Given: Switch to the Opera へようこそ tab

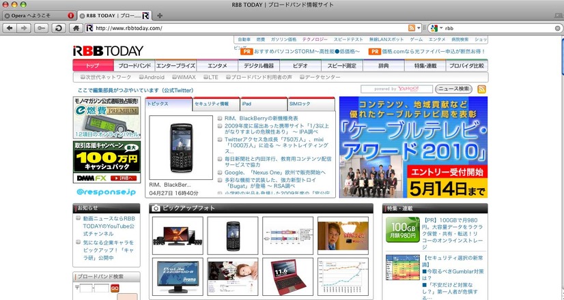Looking at the screenshot, I should click(x=34, y=15).
